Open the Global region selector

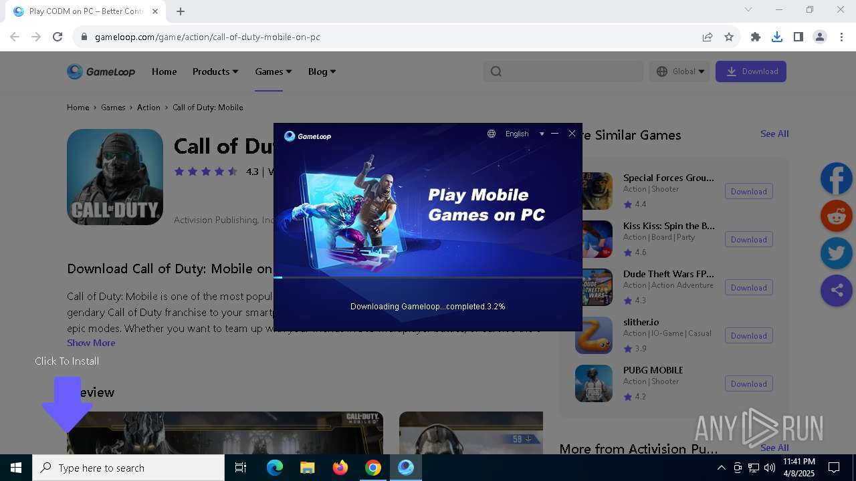[681, 71]
